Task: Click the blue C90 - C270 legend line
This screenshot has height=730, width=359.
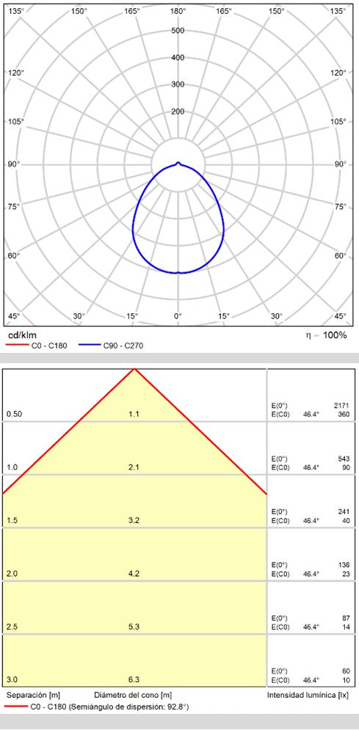Action: pyautogui.click(x=90, y=346)
